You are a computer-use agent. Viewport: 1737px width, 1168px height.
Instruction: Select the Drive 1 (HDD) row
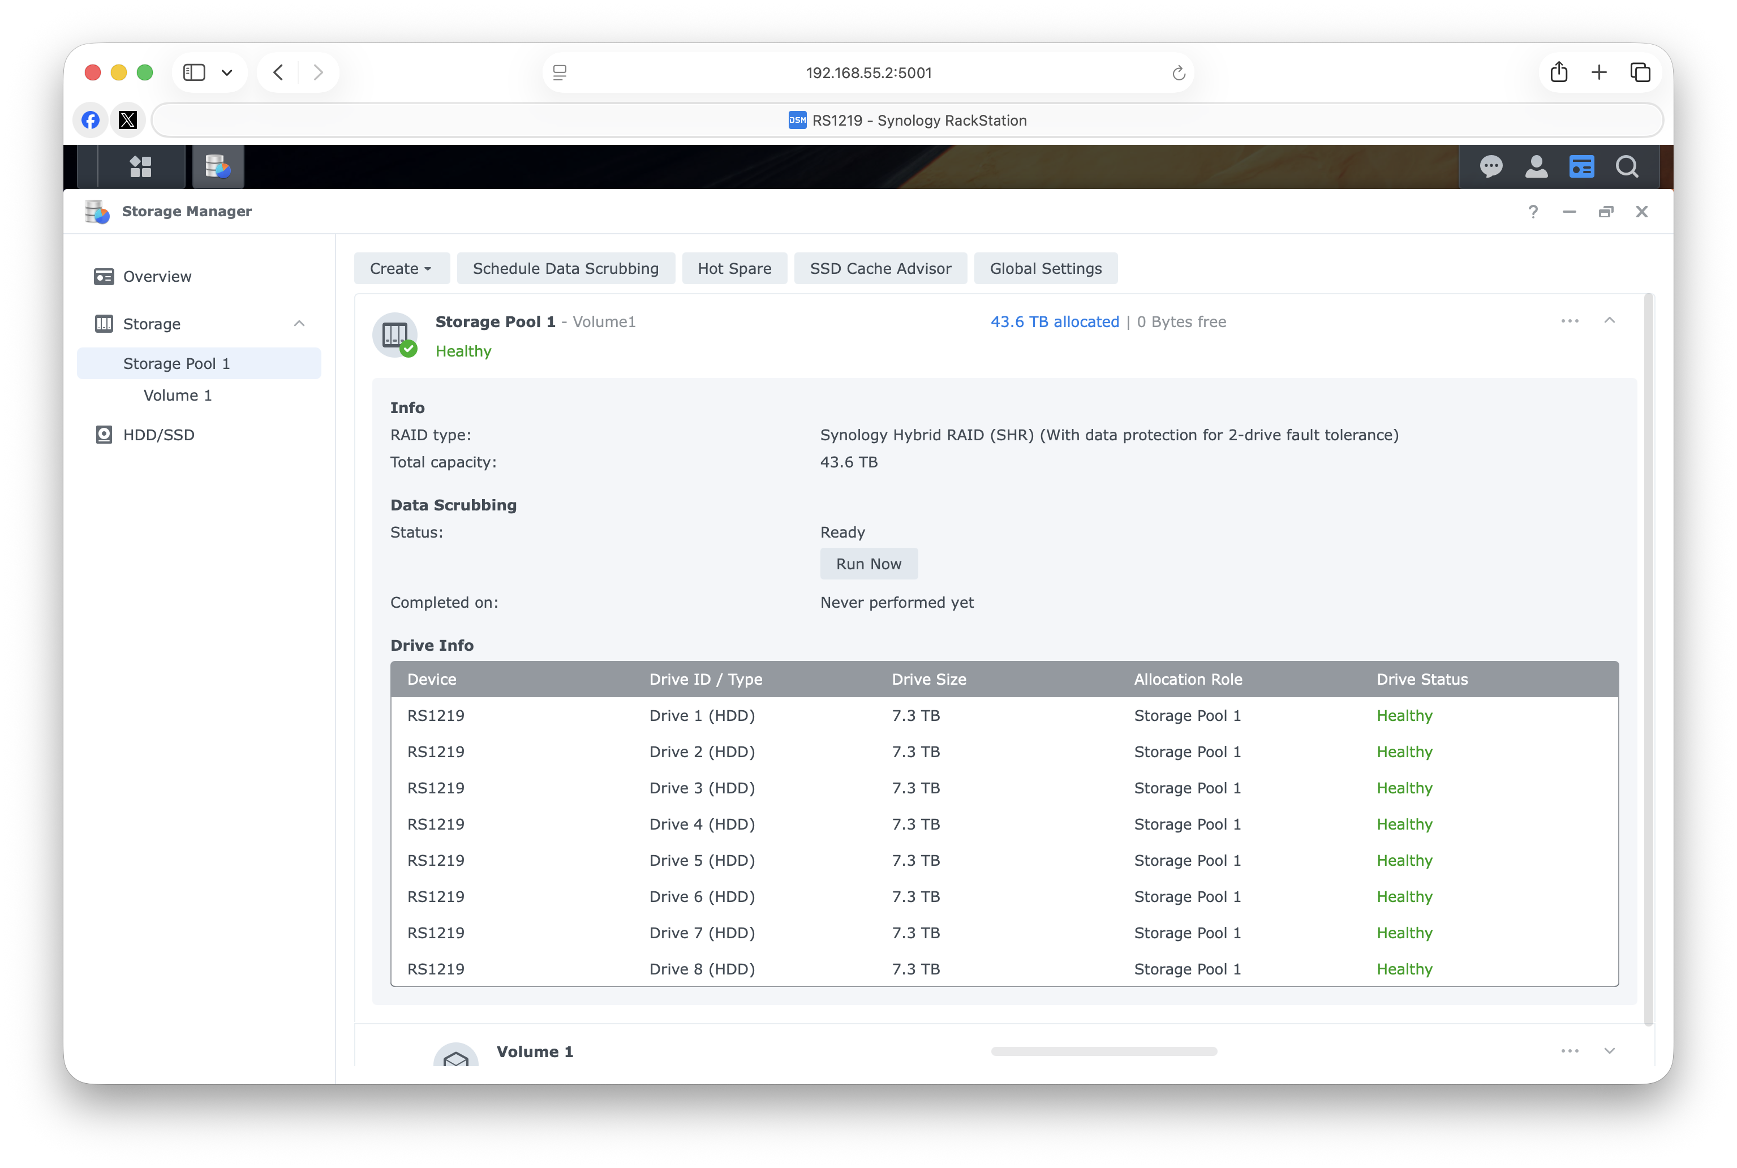[x=1005, y=716]
